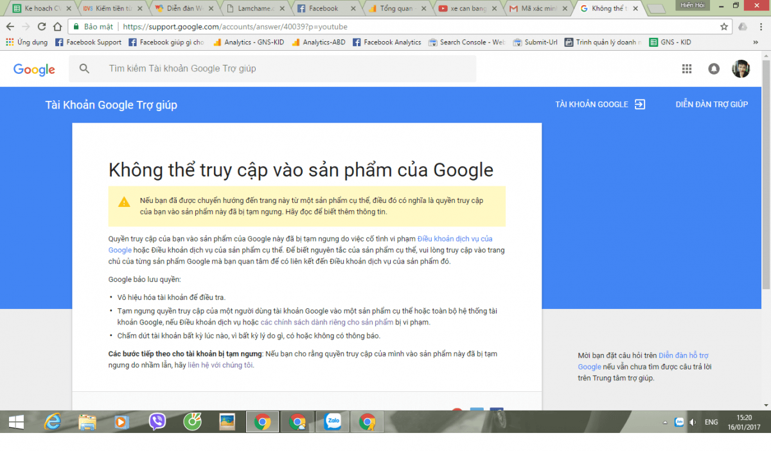Click the green padlock secure icon
The width and height of the screenshot is (771, 451).
click(x=76, y=27)
